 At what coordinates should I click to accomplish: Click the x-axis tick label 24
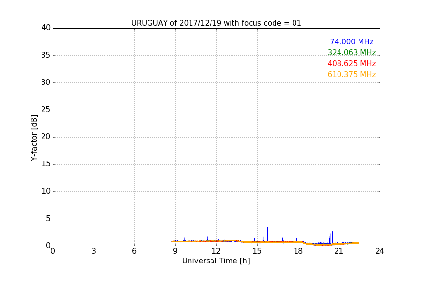(x=380, y=251)
